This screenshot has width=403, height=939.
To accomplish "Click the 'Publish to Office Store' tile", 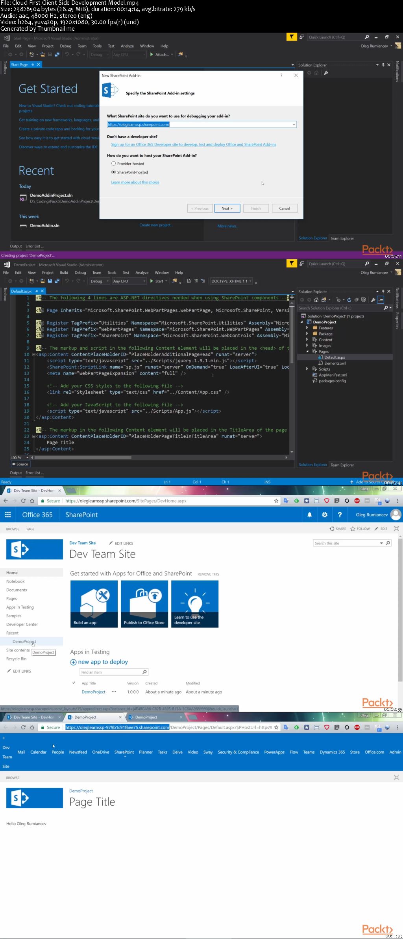I will click(144, 604).
